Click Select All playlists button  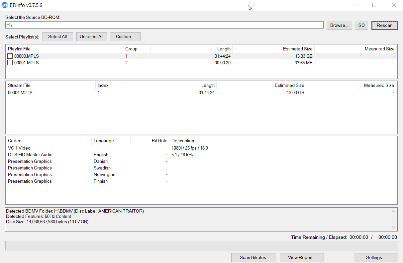point(57,37)
